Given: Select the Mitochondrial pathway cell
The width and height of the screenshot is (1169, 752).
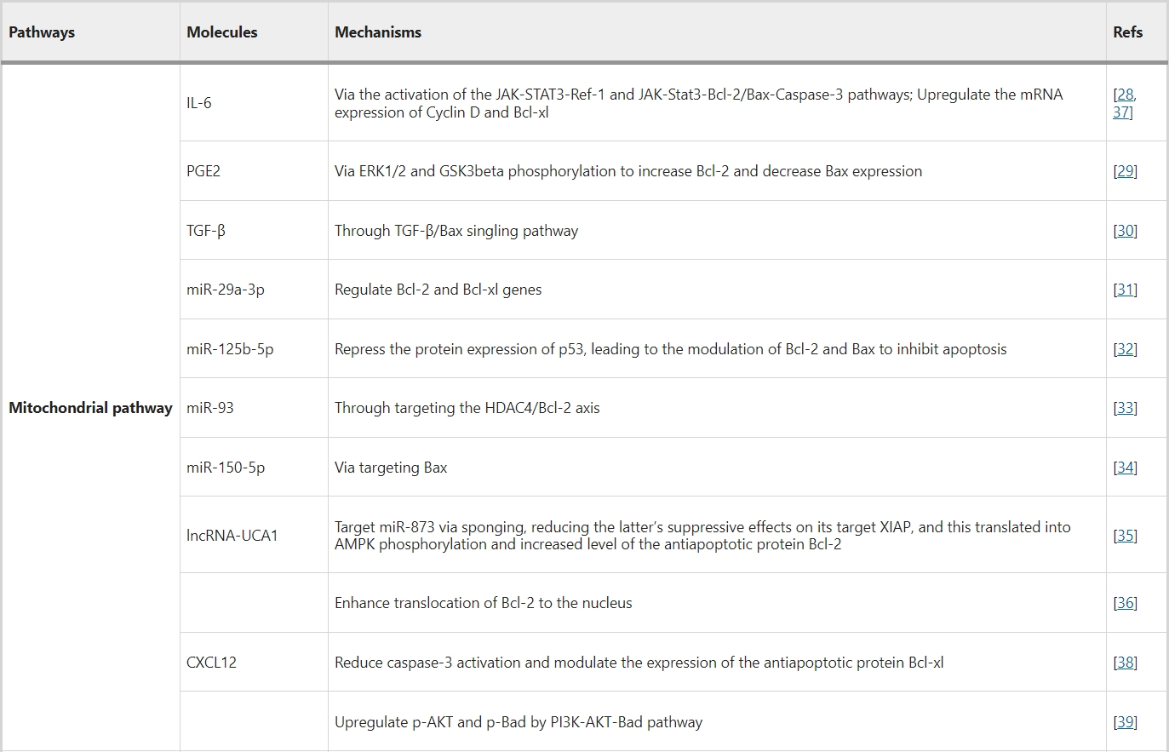Looking at the screenshot, I should point(90,408).
